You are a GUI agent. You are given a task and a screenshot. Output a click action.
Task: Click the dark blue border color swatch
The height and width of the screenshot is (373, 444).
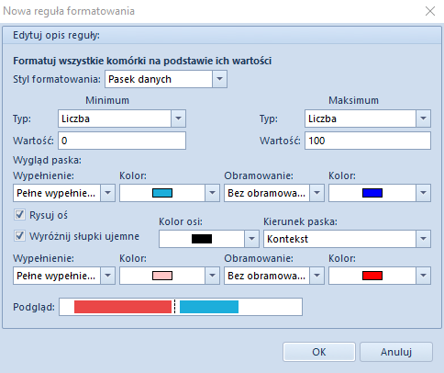pyautogui.click(x=372, y=193)
